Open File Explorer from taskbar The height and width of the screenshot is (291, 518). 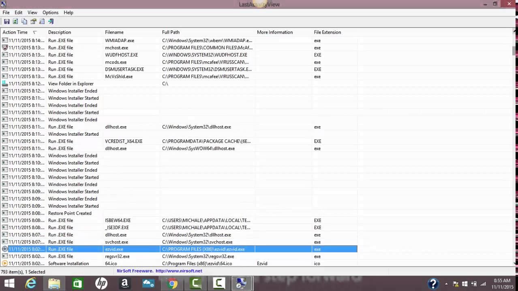pyautogui.click(x=54, y=284)
